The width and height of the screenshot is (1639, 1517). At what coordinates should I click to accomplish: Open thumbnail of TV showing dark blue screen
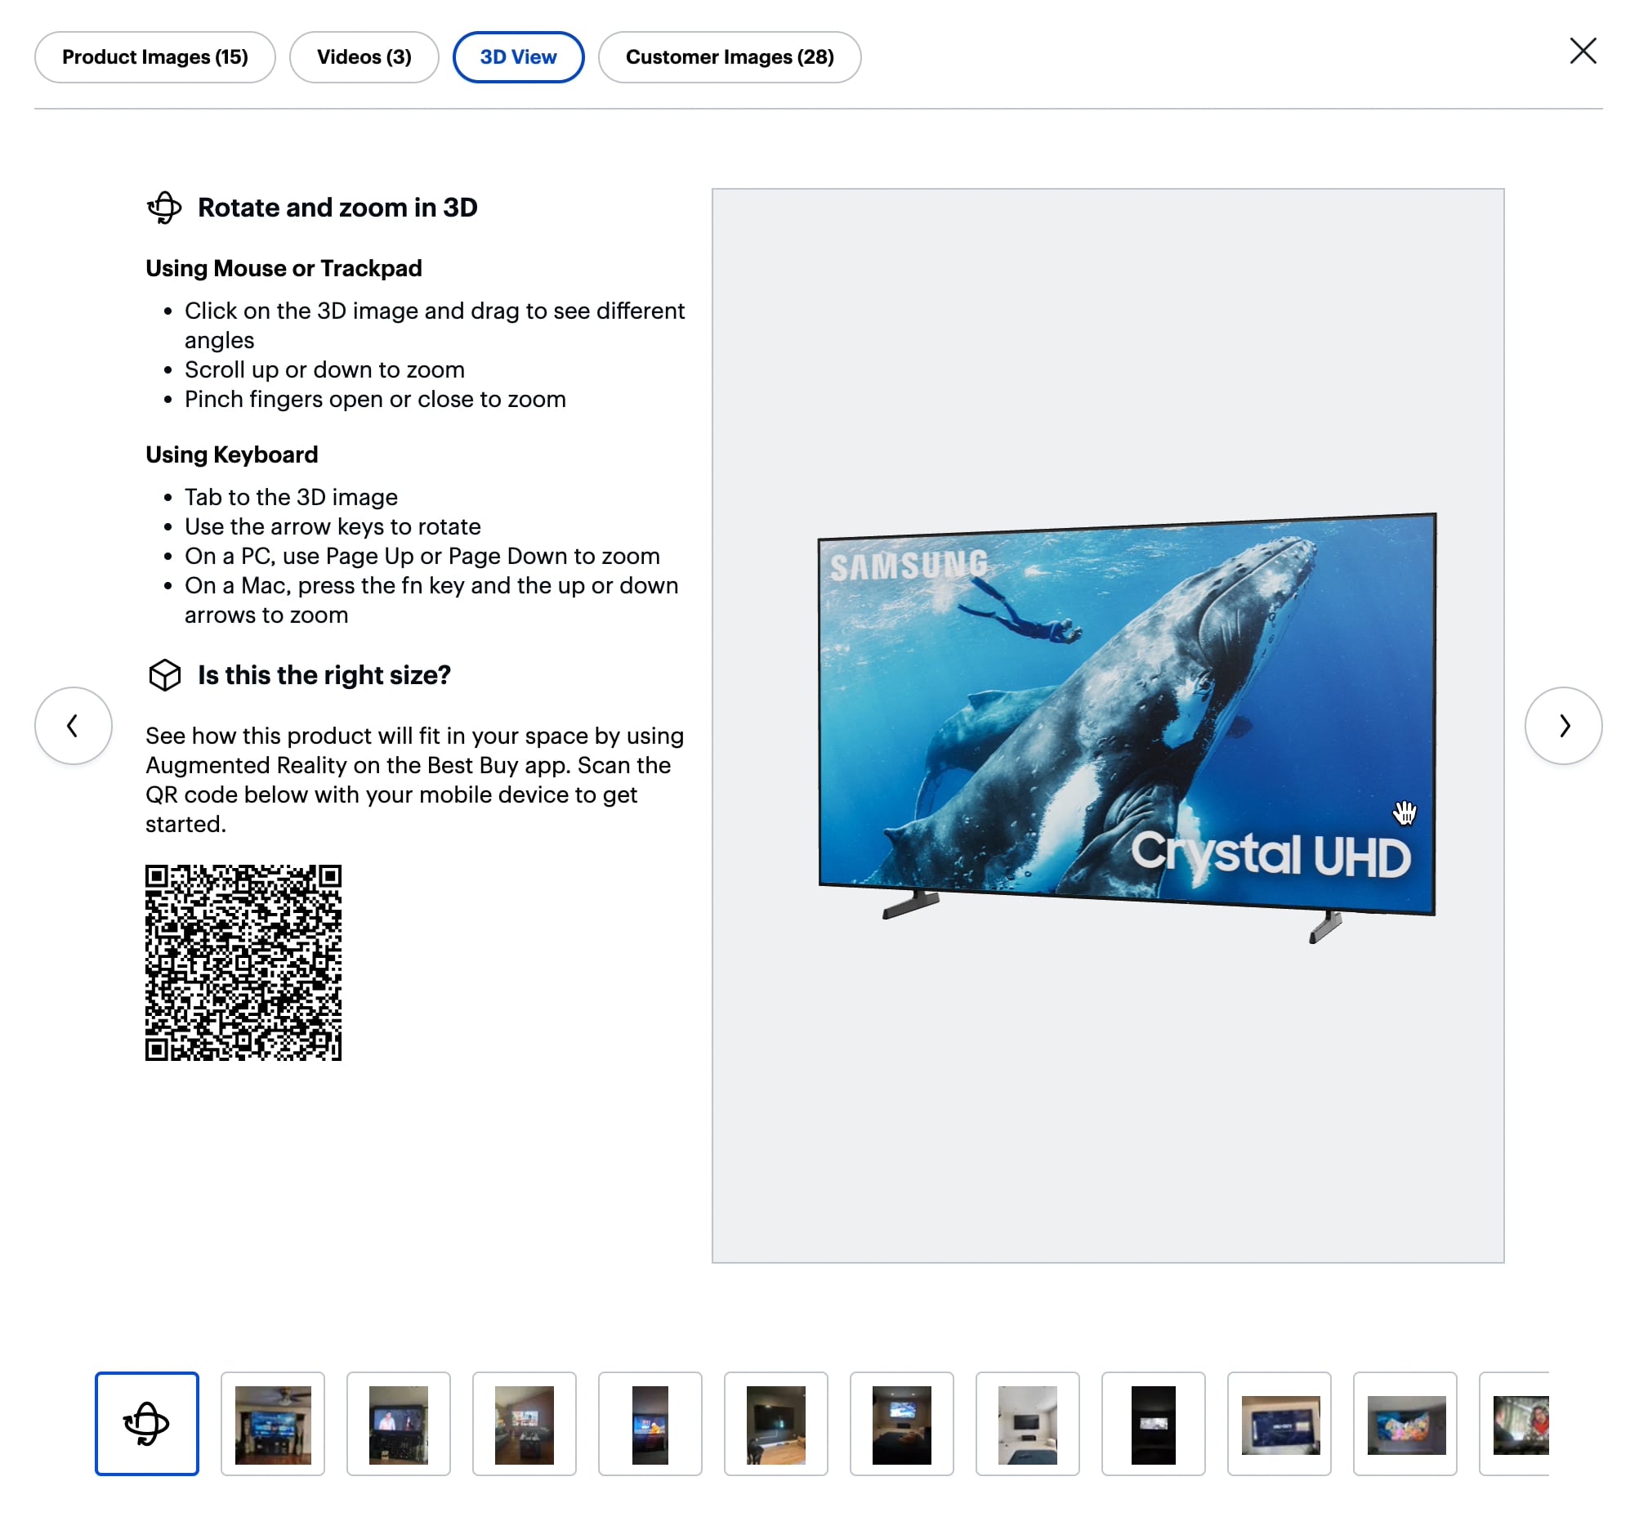tap(1278, 1423)
